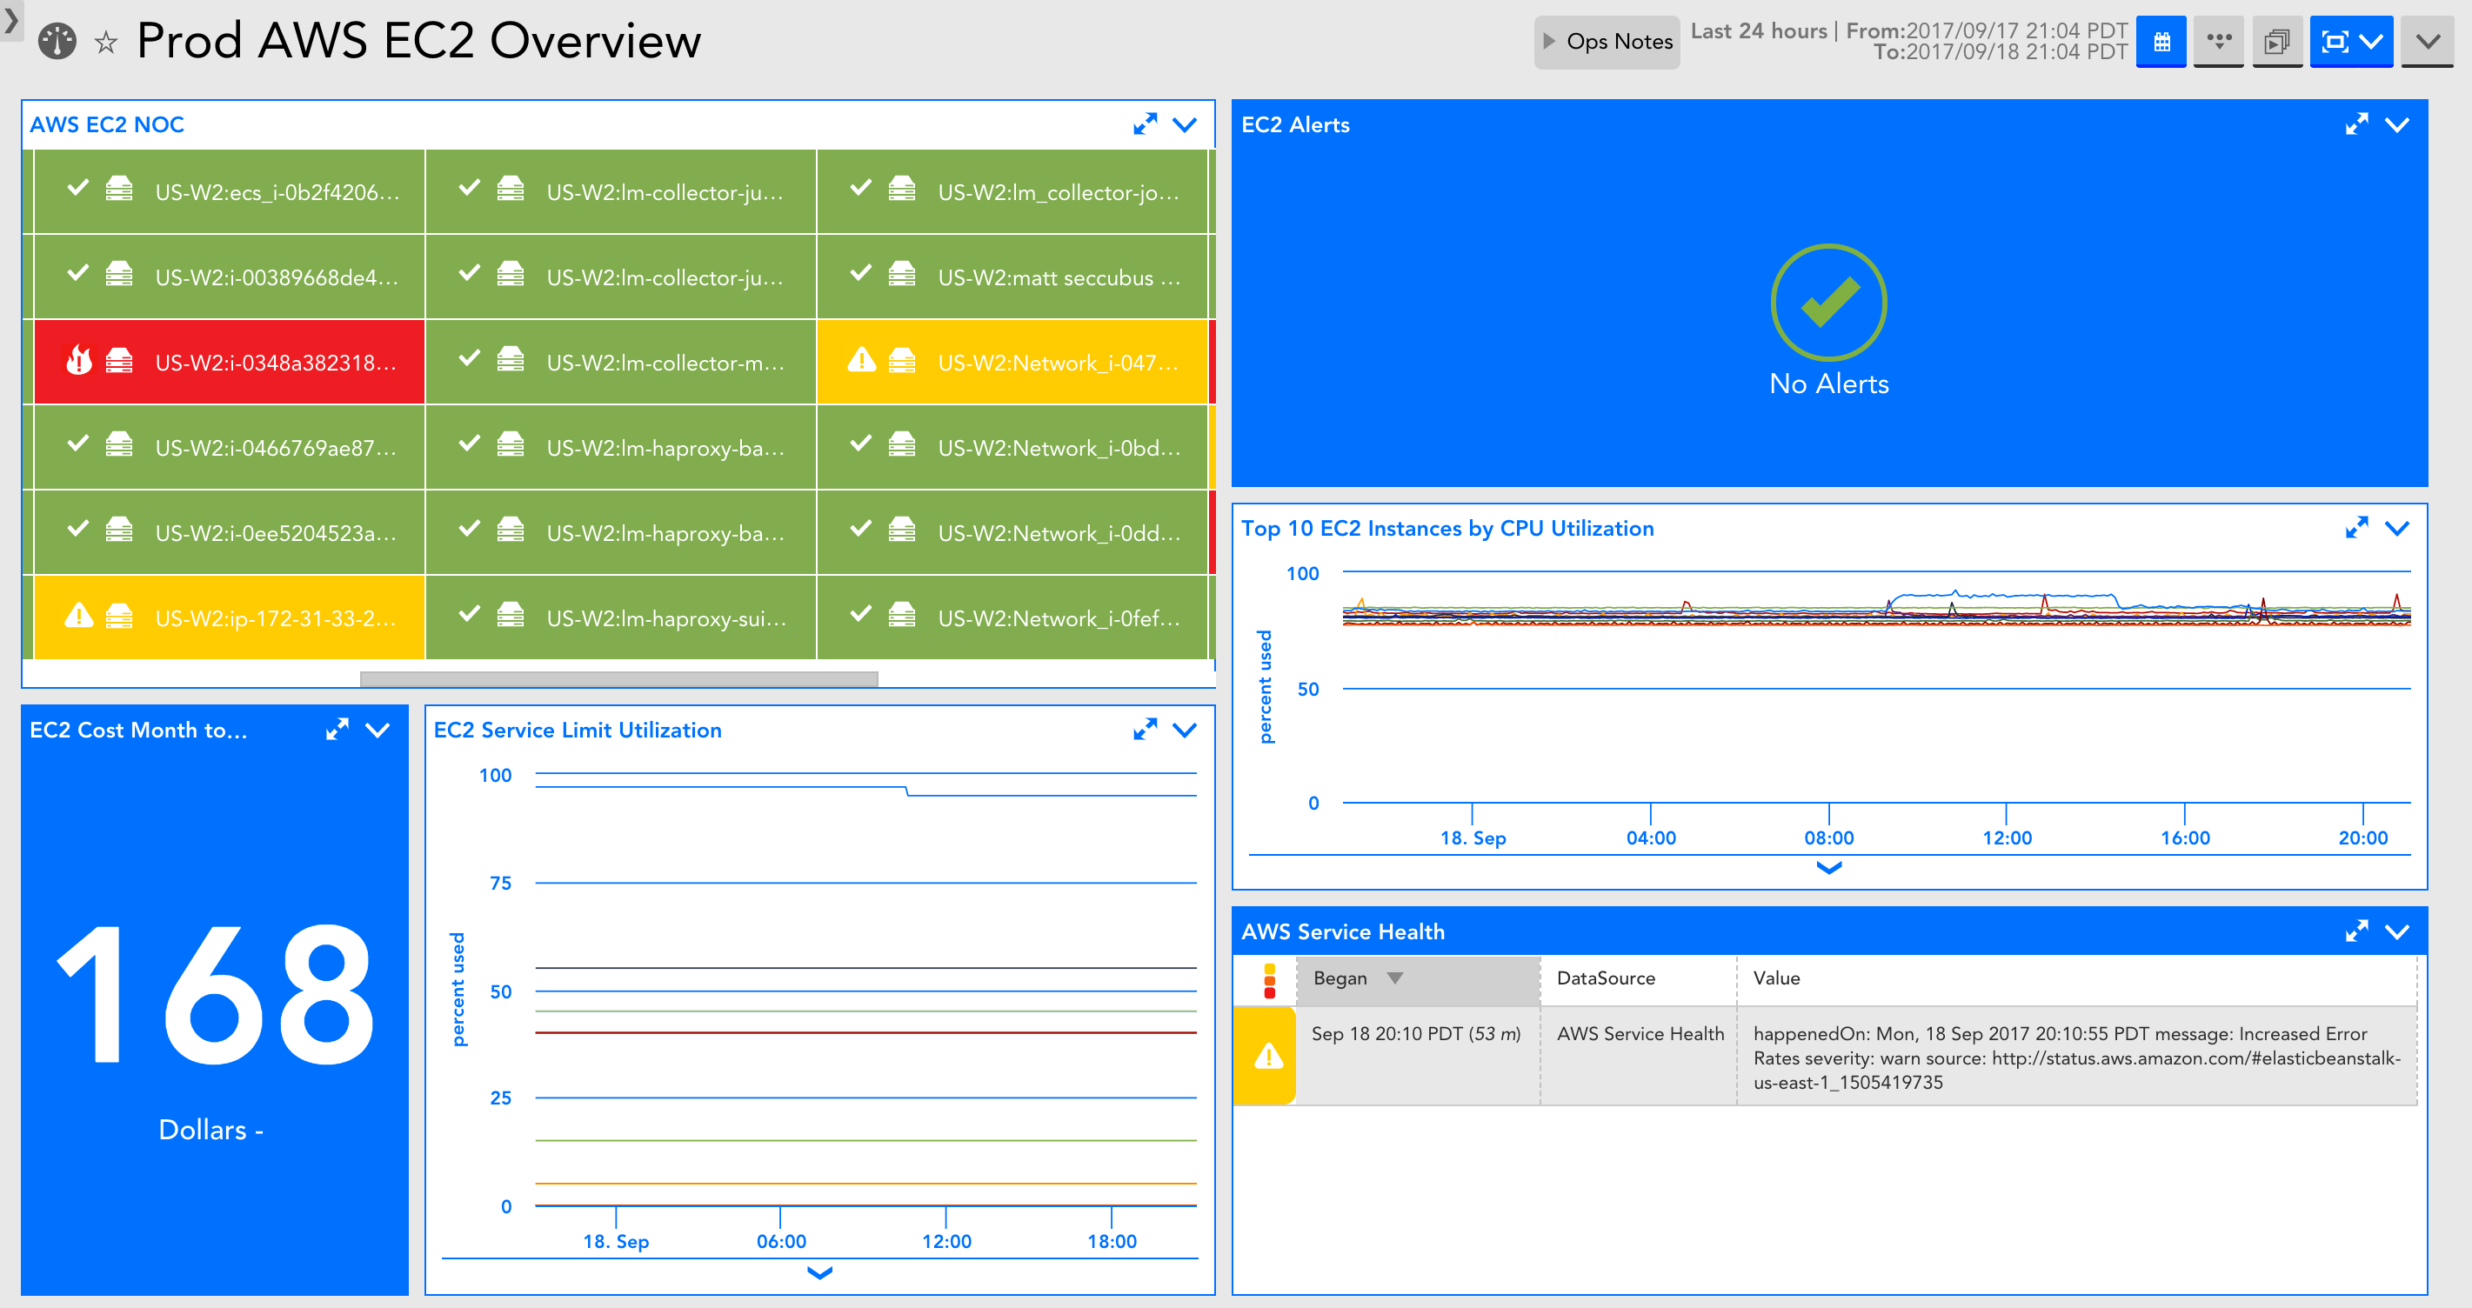Screen dimensions: 2472x1308
Task: Favorite this dashboard with the star icon
Action: click(105, 43)
